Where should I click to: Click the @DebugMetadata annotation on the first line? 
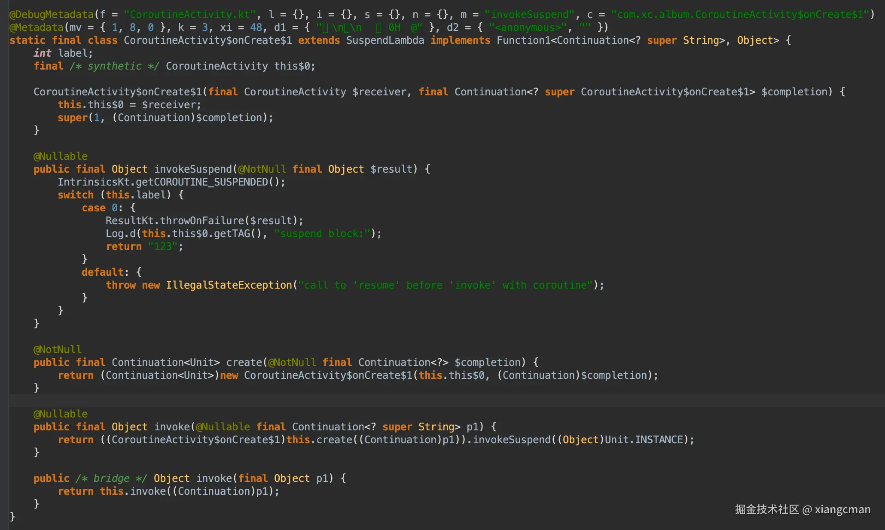coord(52,15)
